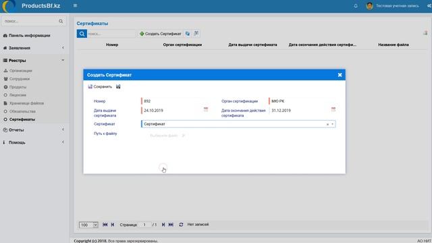
Task: Sort by Дата окончания действия column header
Action: 323,45
